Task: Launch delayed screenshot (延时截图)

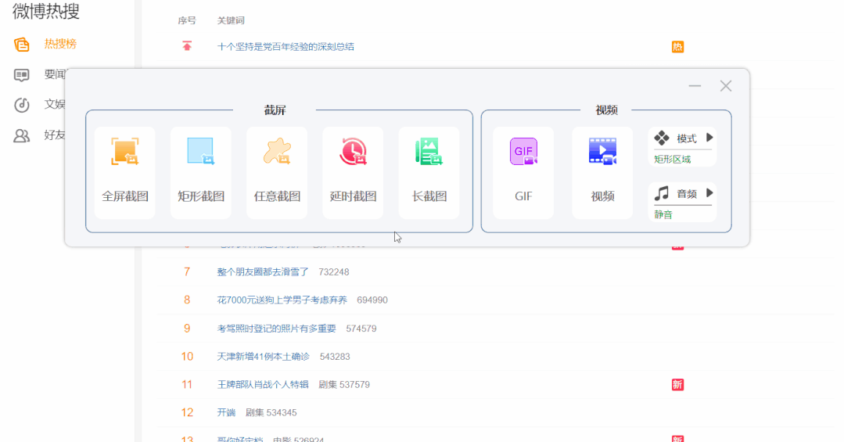Action: pos(353,173)
